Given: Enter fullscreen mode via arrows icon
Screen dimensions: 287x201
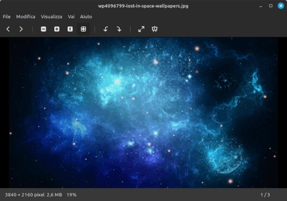Looking at the screenshot, I should tap(141, 29).
